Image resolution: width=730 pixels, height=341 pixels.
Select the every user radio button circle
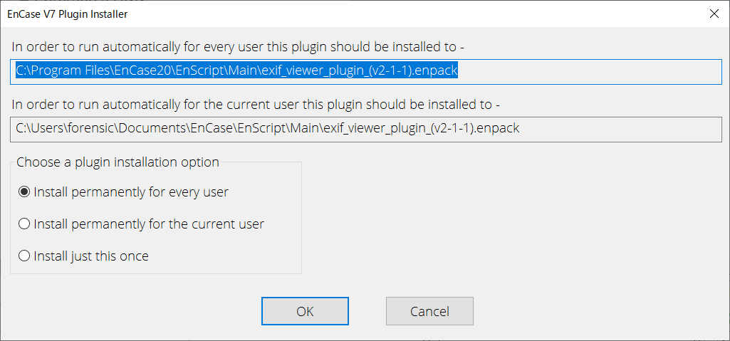pyautogui.click(x=24, y=192)
